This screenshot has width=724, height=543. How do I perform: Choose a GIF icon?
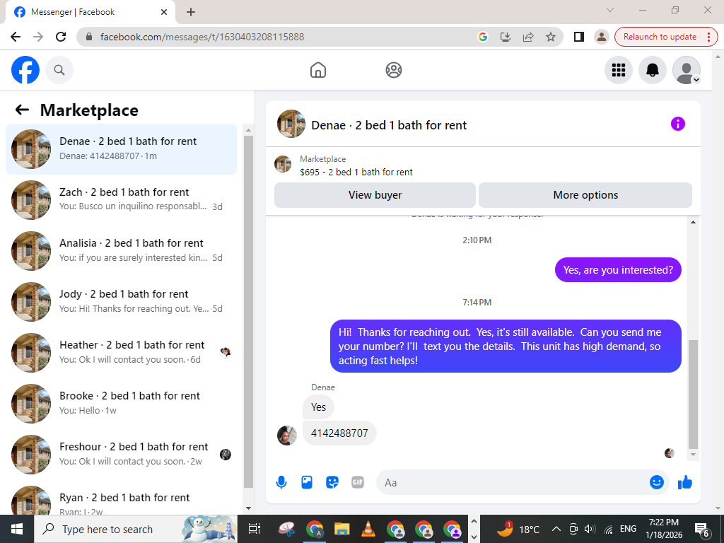(x=358, y=482)
